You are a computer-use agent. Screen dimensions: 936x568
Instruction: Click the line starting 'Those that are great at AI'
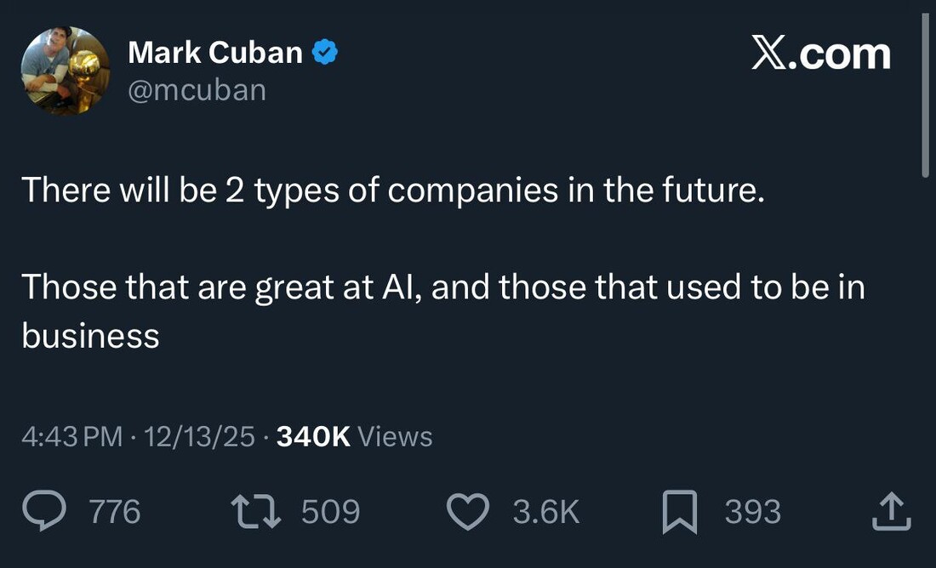click(x=442, y=287)
